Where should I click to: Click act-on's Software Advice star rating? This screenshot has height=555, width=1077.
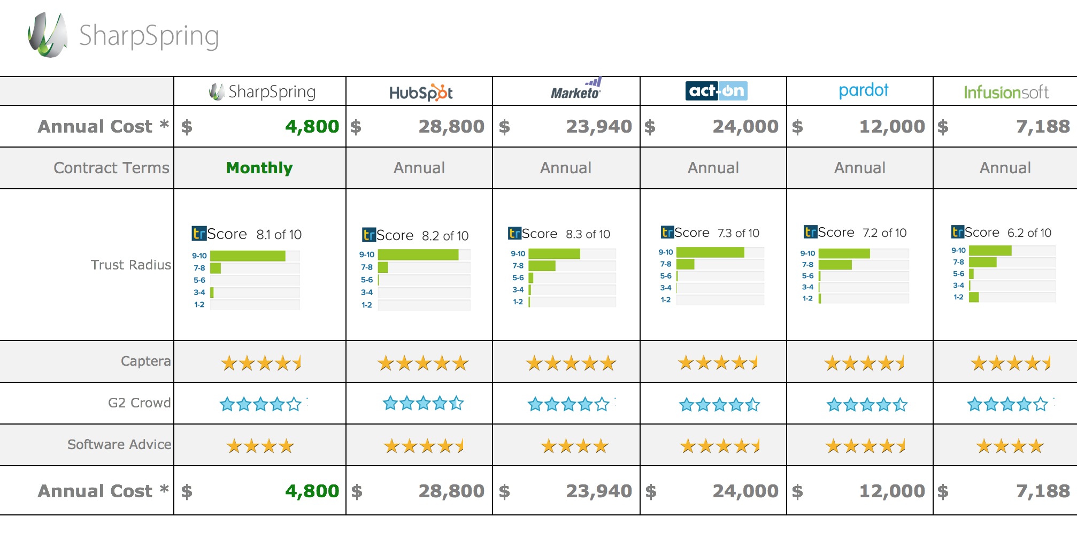720,445
